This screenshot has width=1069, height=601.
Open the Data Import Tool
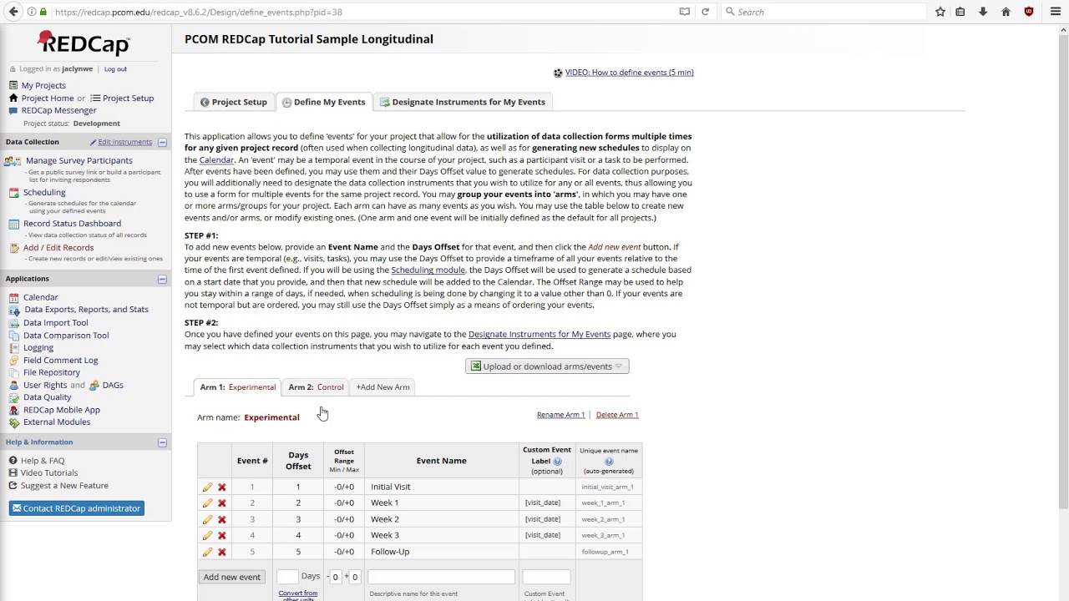tap(55, 323)
